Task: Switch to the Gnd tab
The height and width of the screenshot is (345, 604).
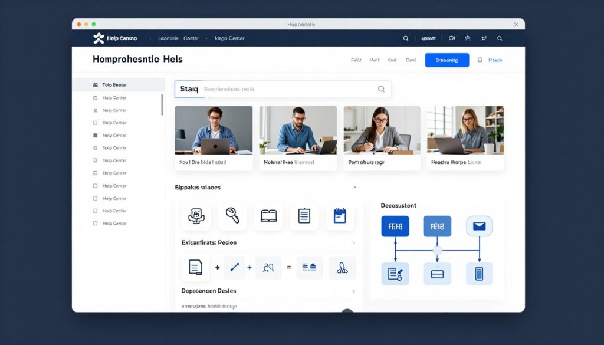Action: [392, 60]
